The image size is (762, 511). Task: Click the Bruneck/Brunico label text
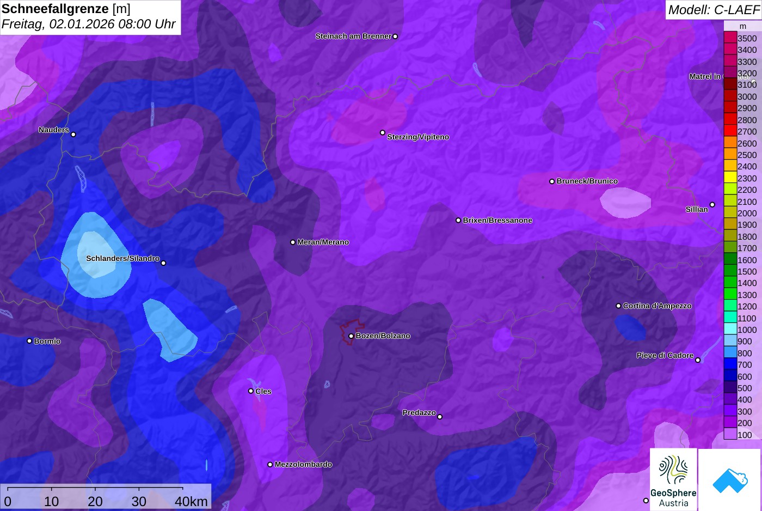587,181
